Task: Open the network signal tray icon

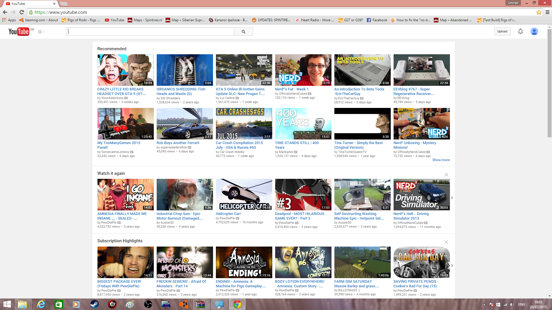Action: pos(505,305)
